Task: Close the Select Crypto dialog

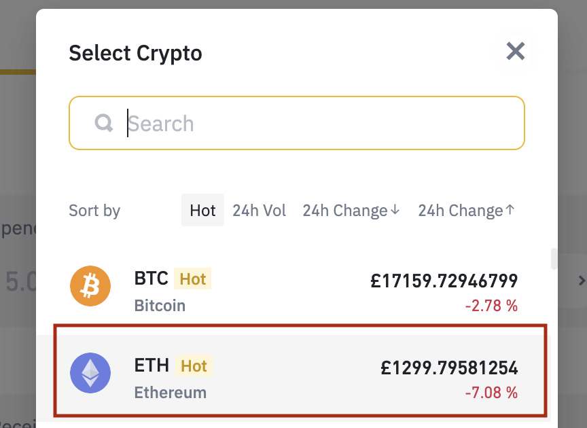Action: [516, 51]
